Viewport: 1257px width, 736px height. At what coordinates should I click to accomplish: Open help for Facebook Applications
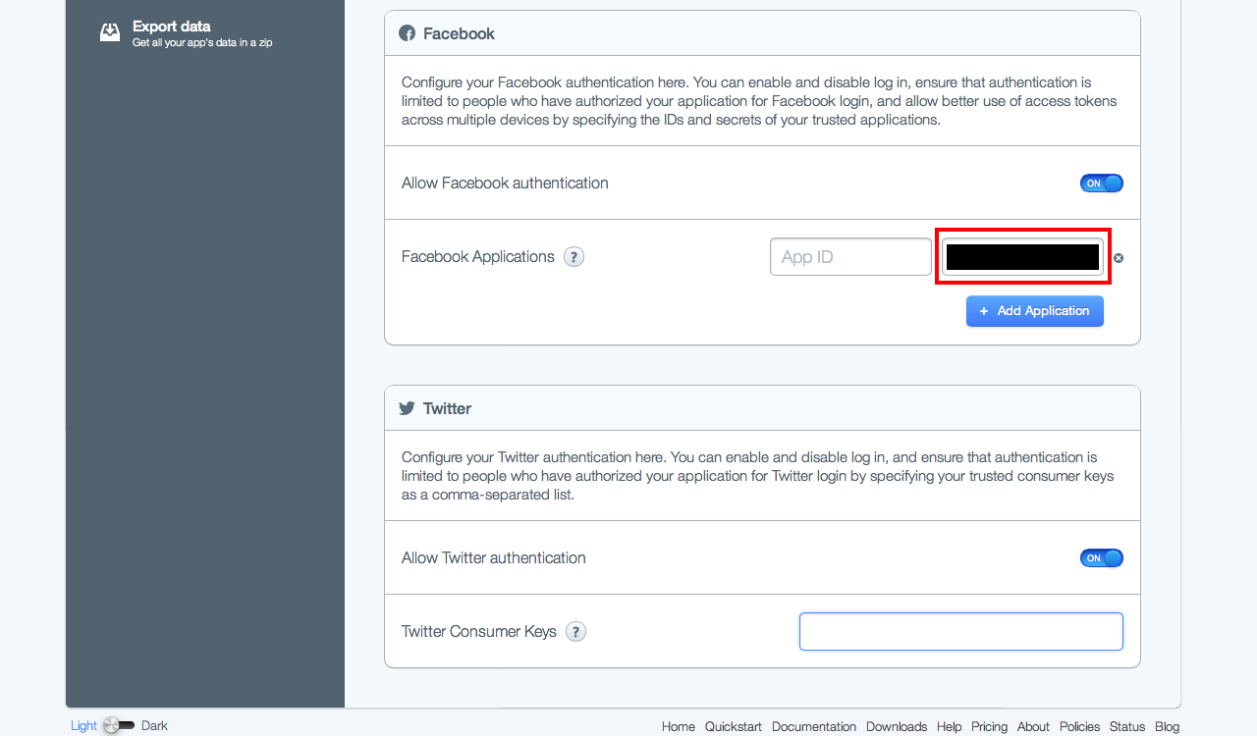click(x=574, y=257)
